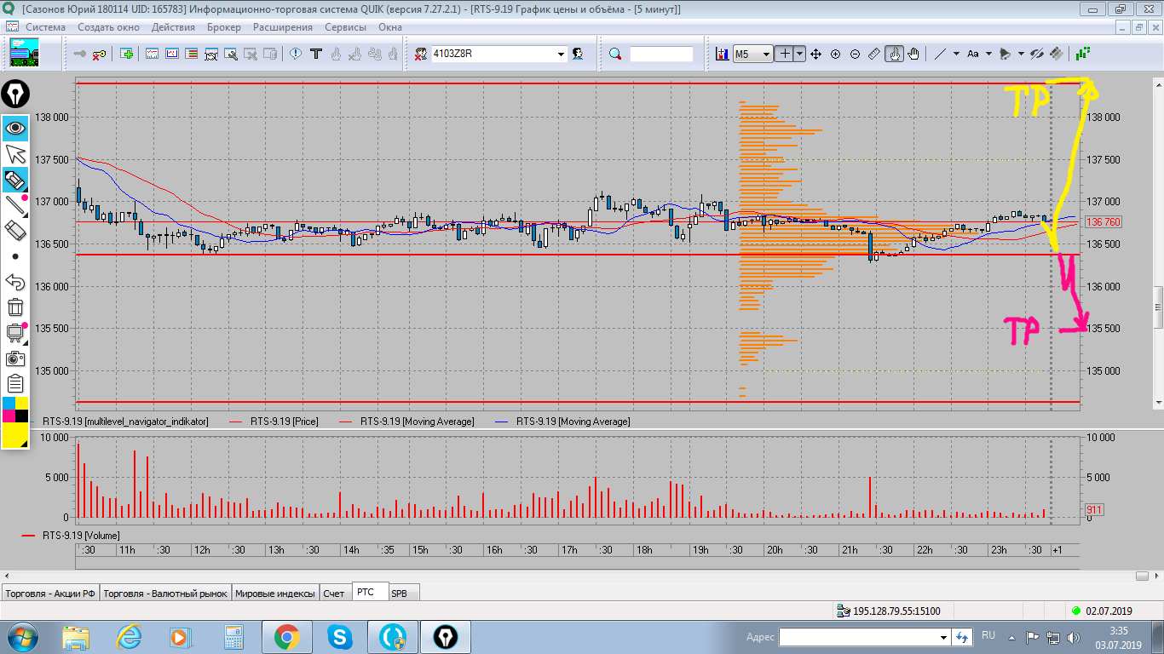
Task: Open Chrome from the Windows taskbar
Action: [285, 637]
